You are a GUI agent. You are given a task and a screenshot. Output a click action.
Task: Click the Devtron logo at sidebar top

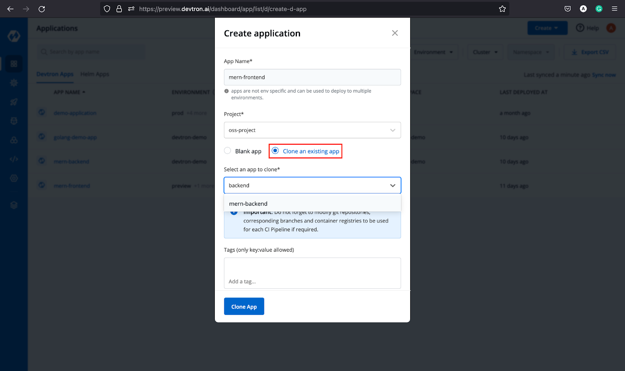click(14, 36)
